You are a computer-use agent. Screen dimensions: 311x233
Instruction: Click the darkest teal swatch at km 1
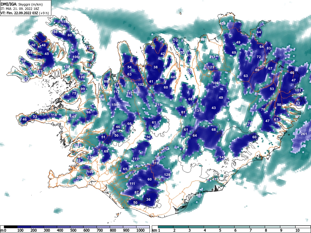pos(166,227)
